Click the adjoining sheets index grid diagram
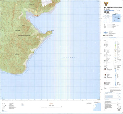The height and width of the screenshot is (114, 123). click(x=107, y=18)
